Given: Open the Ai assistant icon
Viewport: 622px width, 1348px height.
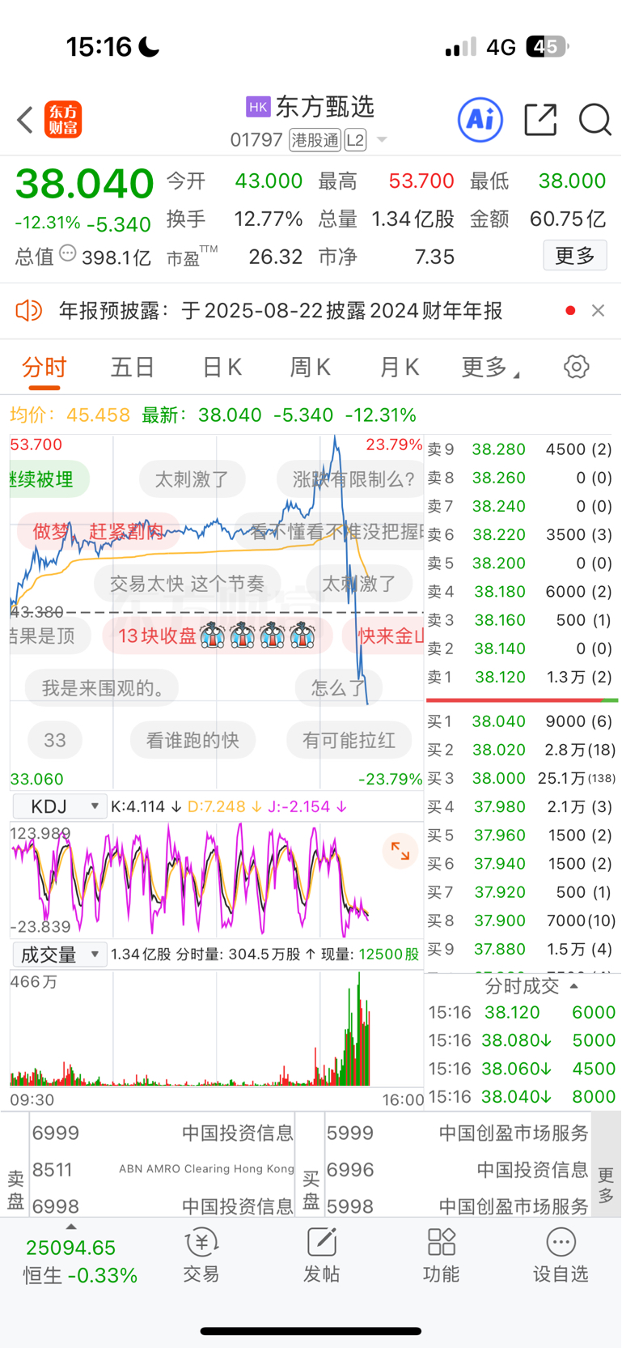Looking at the screenshot, I should 480,120.
